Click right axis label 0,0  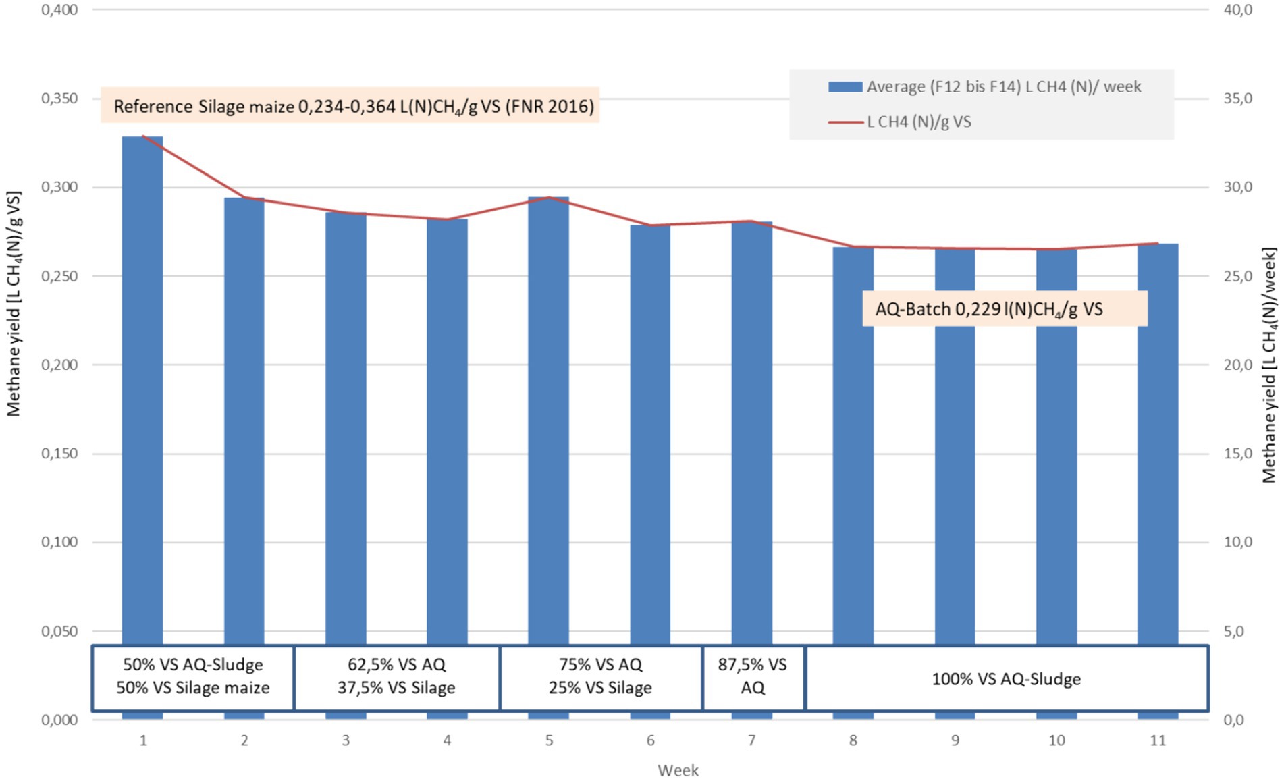1233,720
